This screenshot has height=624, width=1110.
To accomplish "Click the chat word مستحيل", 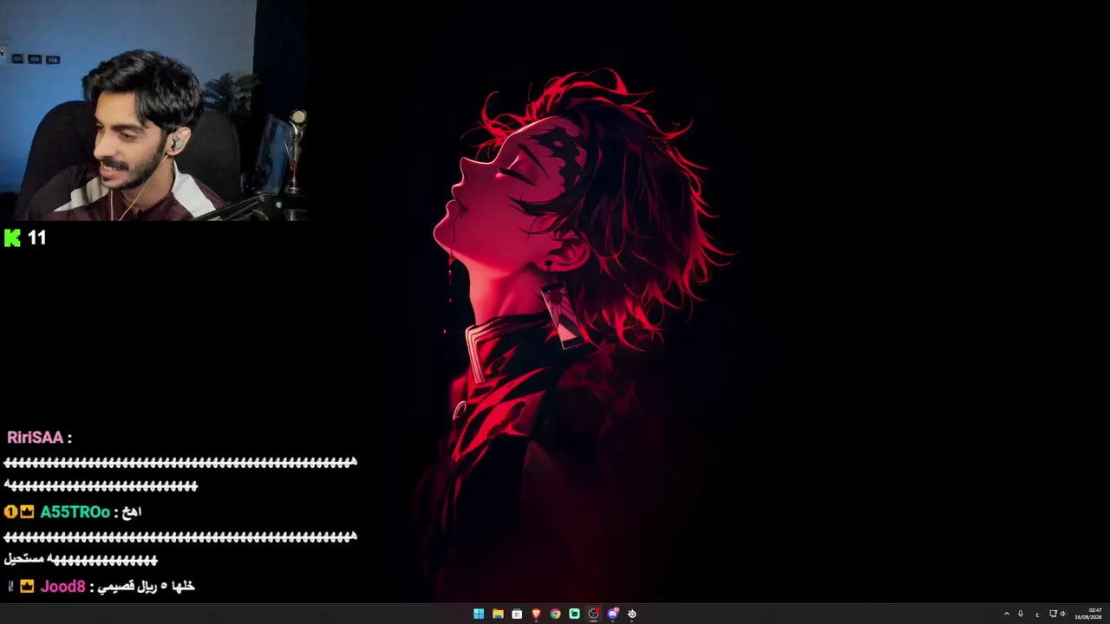I will click(24, 560).
